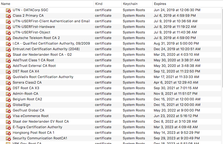Select the AddTrust External CA Root name

pyautogui.click(x=34, y=66)
